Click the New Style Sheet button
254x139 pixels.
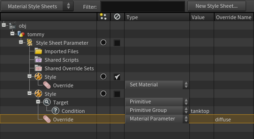[217, 6]
